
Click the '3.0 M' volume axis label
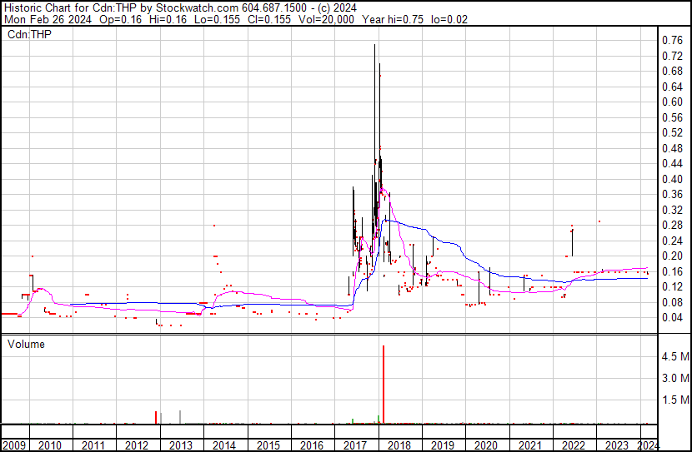(675, 378)
